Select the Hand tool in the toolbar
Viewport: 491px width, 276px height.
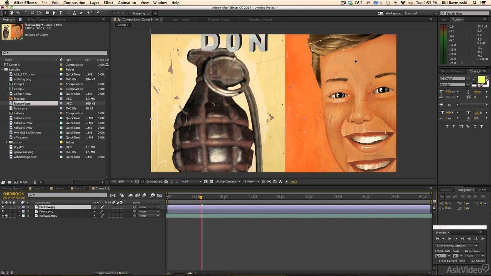tap(12, 13)
